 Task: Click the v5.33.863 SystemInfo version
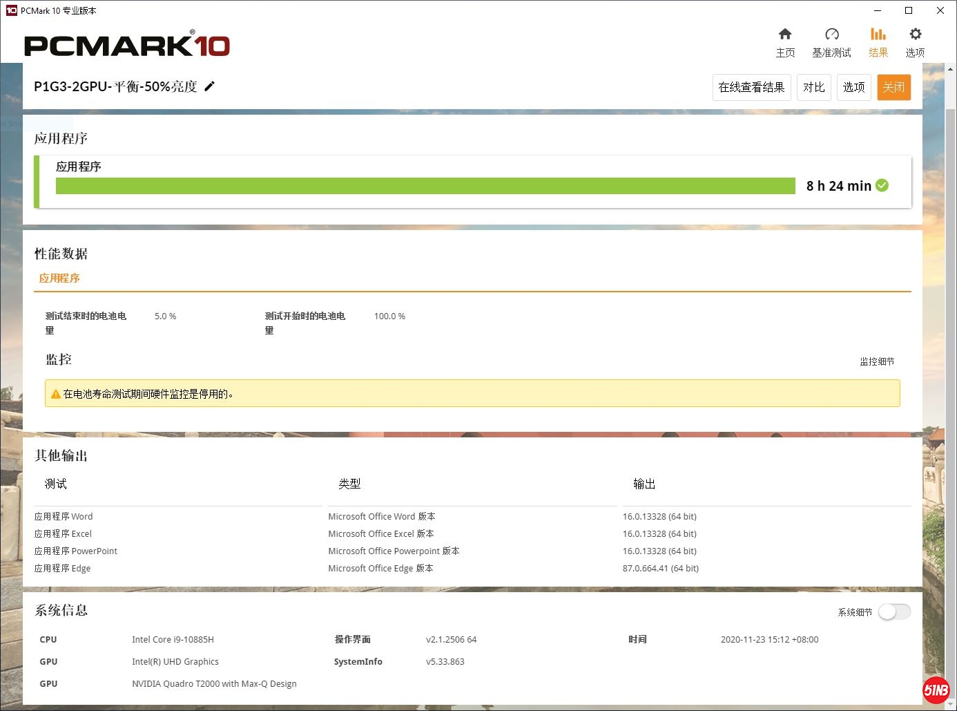point(445,661)
